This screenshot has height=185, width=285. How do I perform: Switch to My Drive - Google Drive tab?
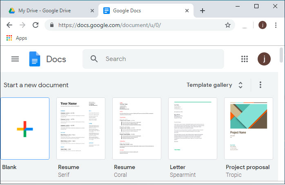point(49,11)
